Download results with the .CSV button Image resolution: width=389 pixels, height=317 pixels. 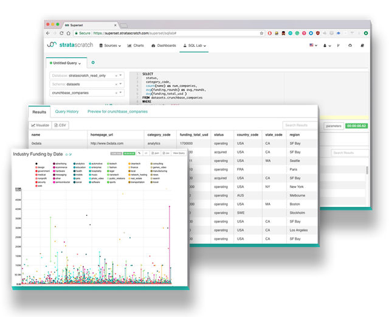[60, 125]
